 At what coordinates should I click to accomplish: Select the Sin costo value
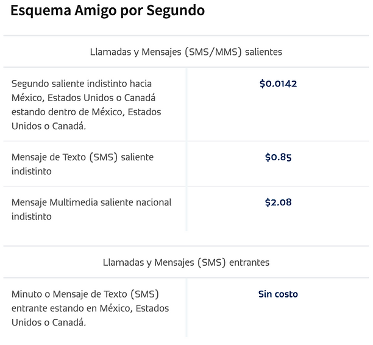tap(278, 294)
